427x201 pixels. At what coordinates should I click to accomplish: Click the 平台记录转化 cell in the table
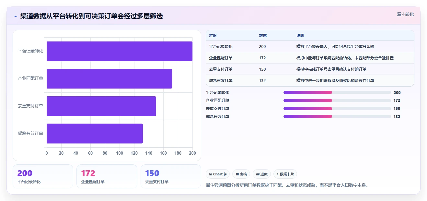221,47
